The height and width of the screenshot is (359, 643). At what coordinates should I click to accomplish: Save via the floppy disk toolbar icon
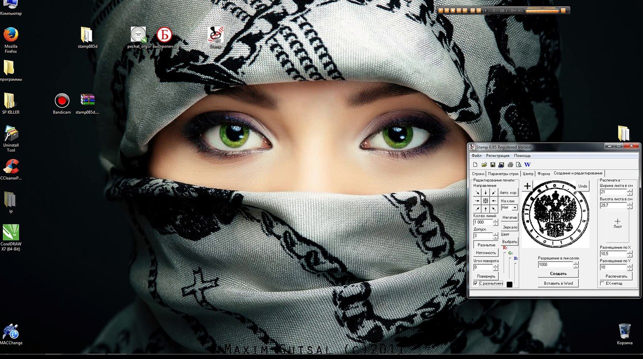(493, 165)
